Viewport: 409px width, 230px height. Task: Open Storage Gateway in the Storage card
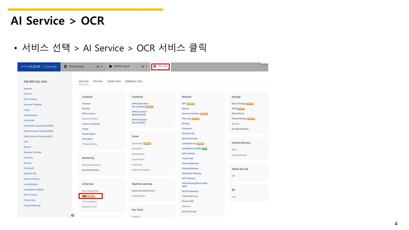pyautogui.click(x=240, y=129)
